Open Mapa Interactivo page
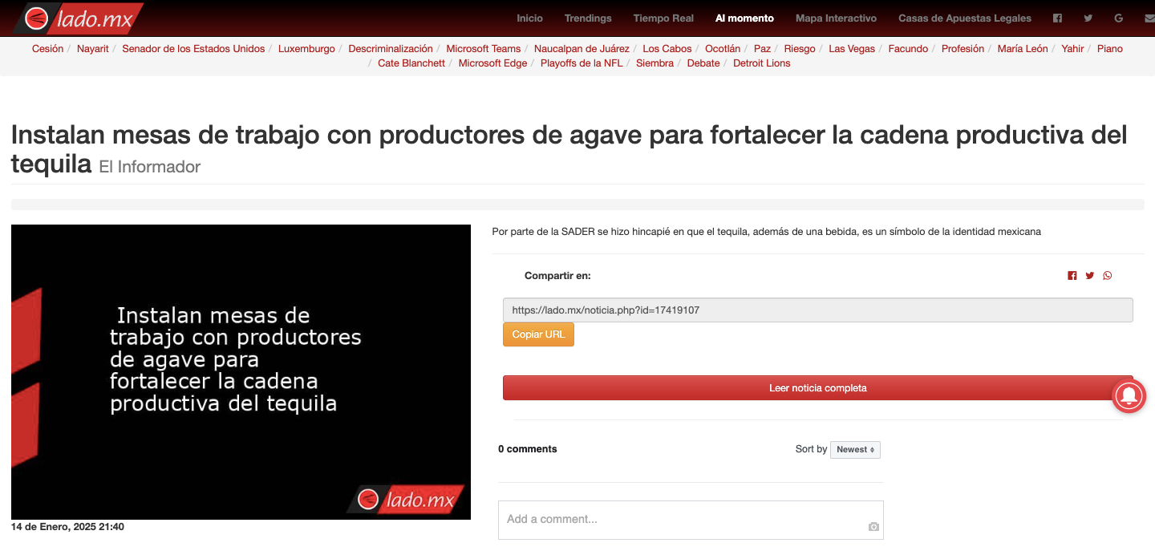Screen dimensions: 1155x555 [836, 18]
